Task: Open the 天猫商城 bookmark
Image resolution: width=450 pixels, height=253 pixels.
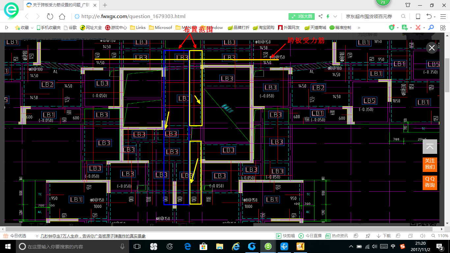Action: pyautogui.click(x=315, y=28)
